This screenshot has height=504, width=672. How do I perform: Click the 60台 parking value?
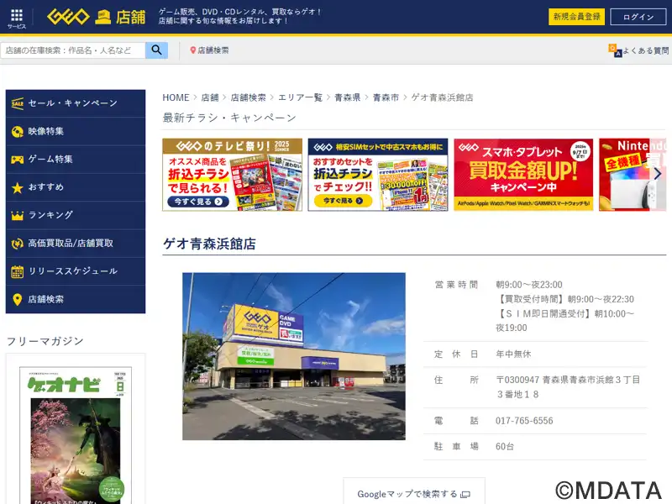(505, 447)
